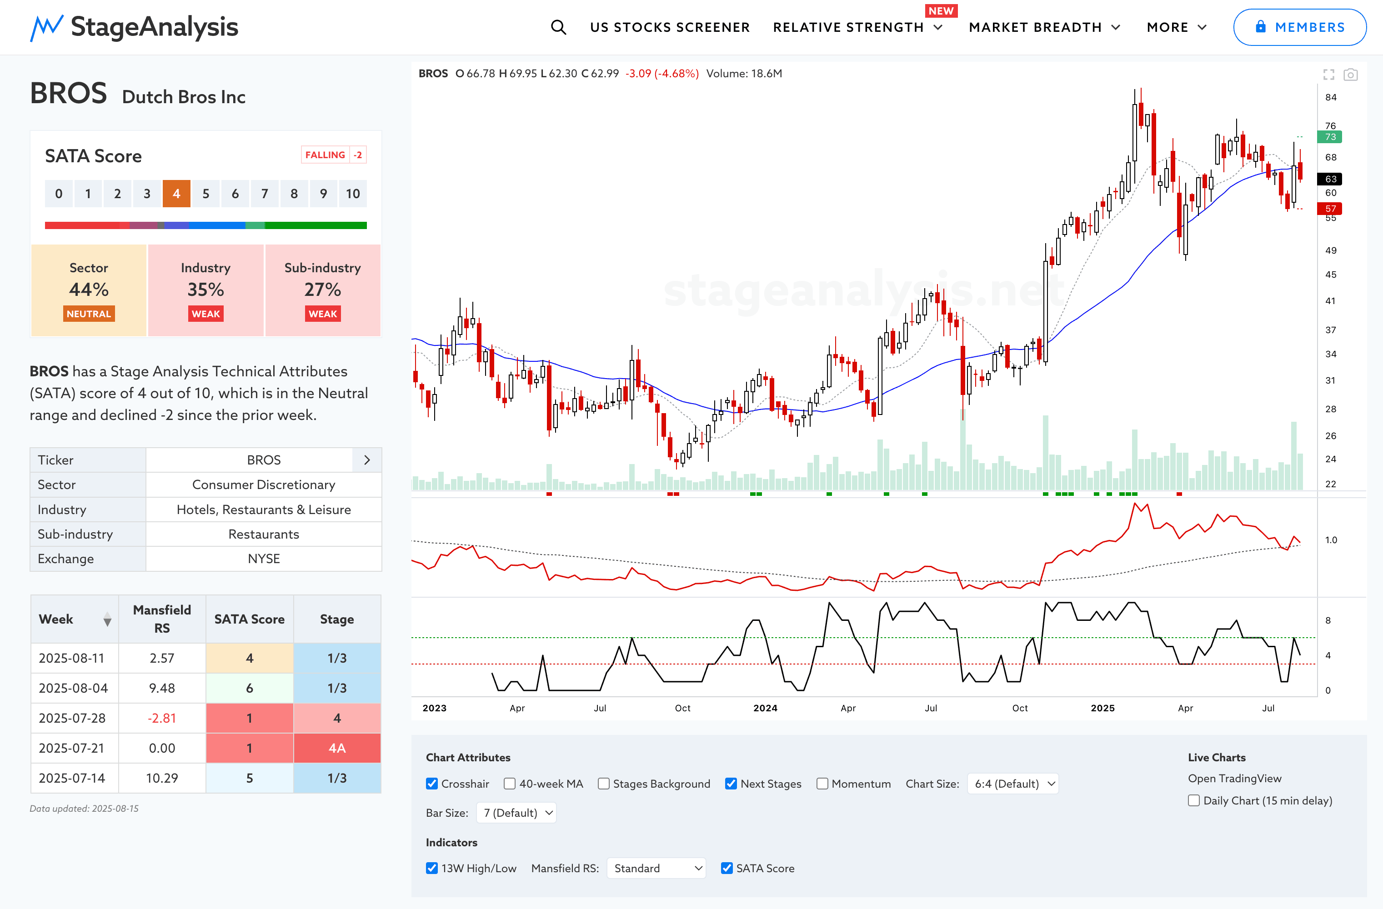Click the red 57 price label

[1330, 208]
